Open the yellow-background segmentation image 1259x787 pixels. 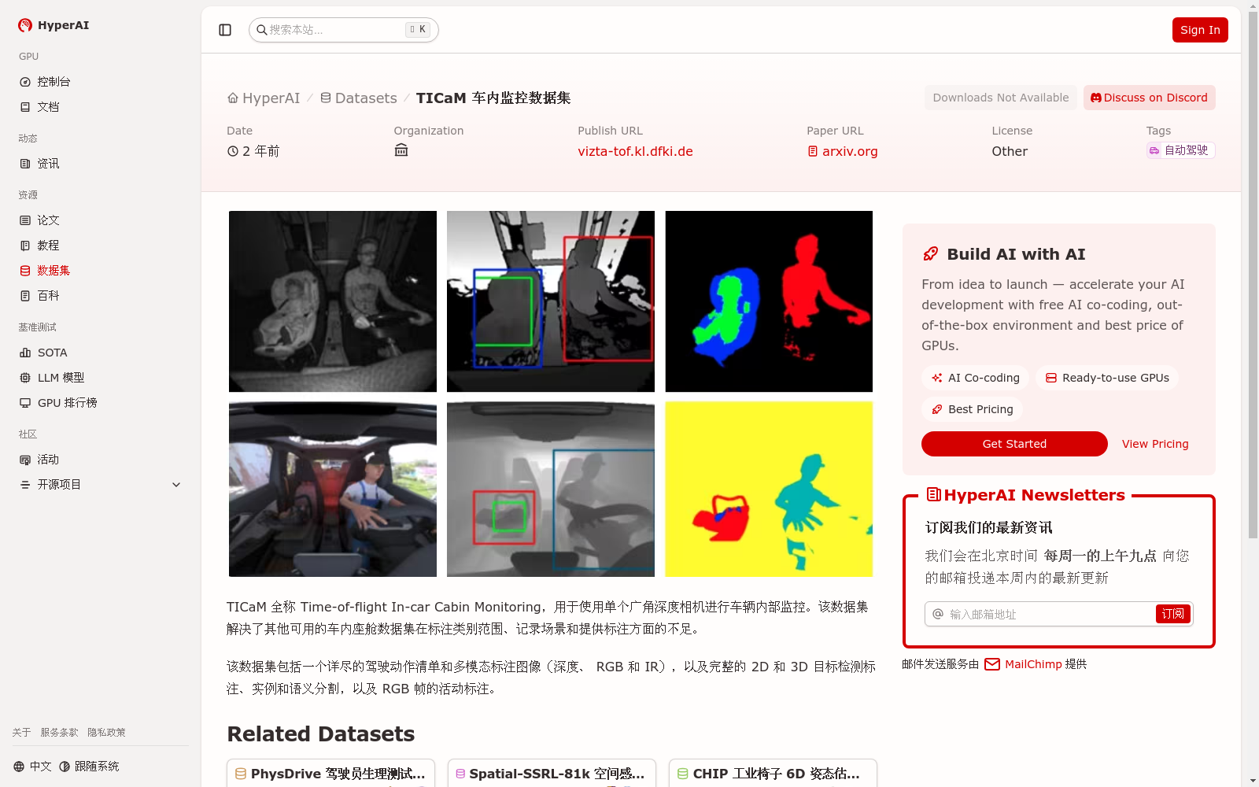point(769,490)
